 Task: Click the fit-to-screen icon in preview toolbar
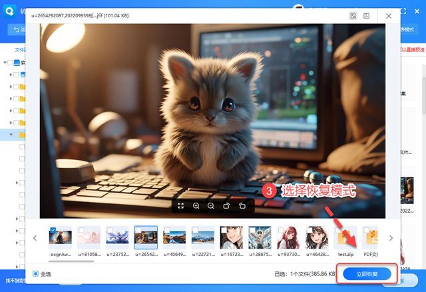[180, 206]
